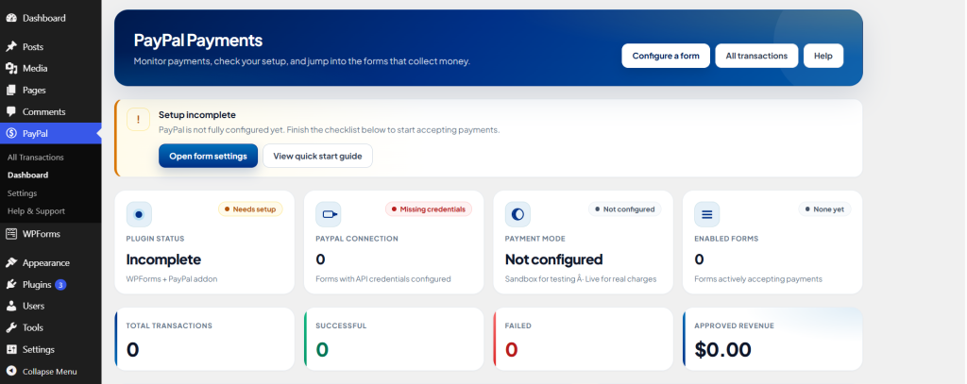The width and height of the screenshot is (967, 384).
Task: Click the PayPal Connection card icon
Action: click(x=328, y=214)
